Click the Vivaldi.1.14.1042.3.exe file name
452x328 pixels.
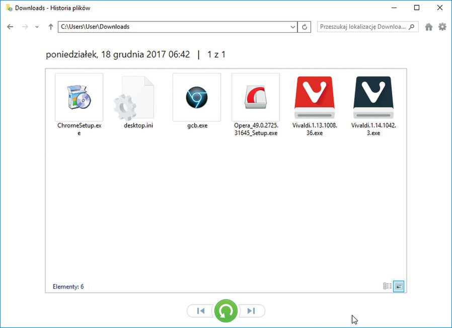coord(373,129)
